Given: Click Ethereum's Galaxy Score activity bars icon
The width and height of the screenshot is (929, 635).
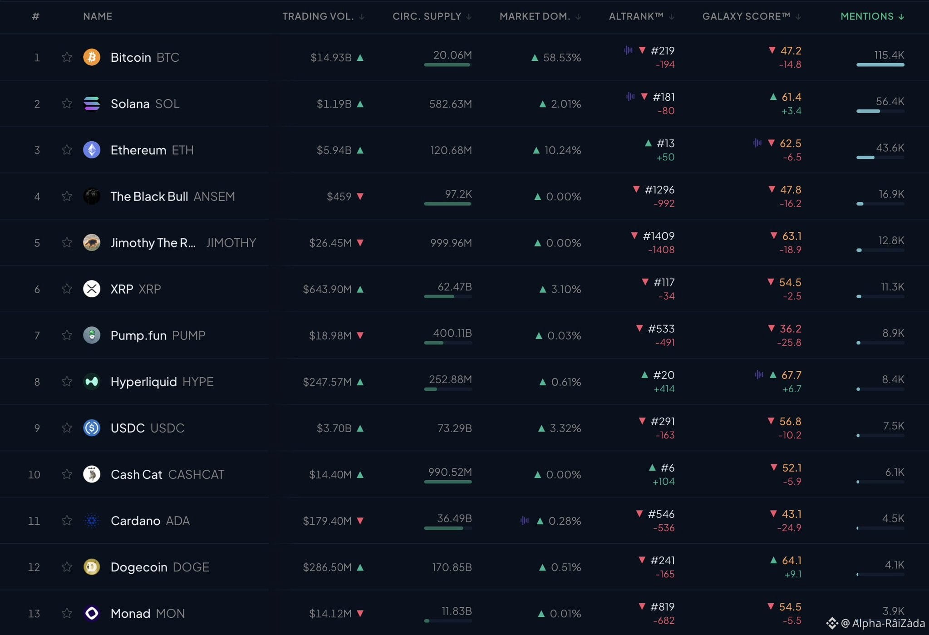Looking at the screenshot, I should pos(757,143).
